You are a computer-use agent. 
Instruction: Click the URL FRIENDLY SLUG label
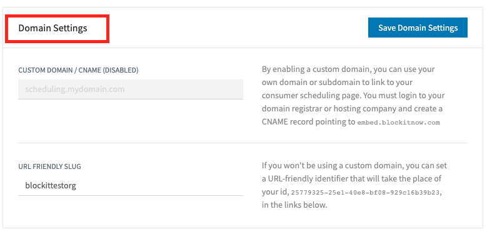(x=49, y=166)
